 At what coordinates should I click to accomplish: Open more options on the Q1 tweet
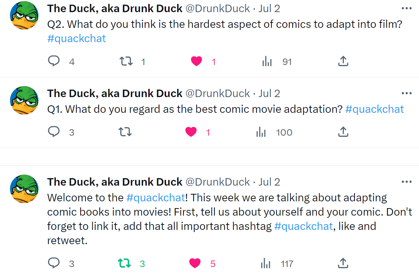(x=407, y=93)
